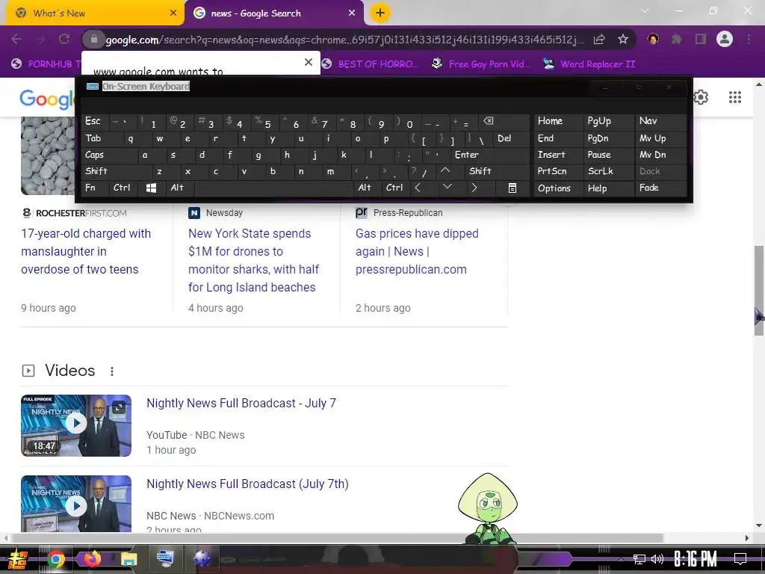Open Chrome from the taskbar
The width and height of the screenshot is (765, 574).
coord(55,559)
